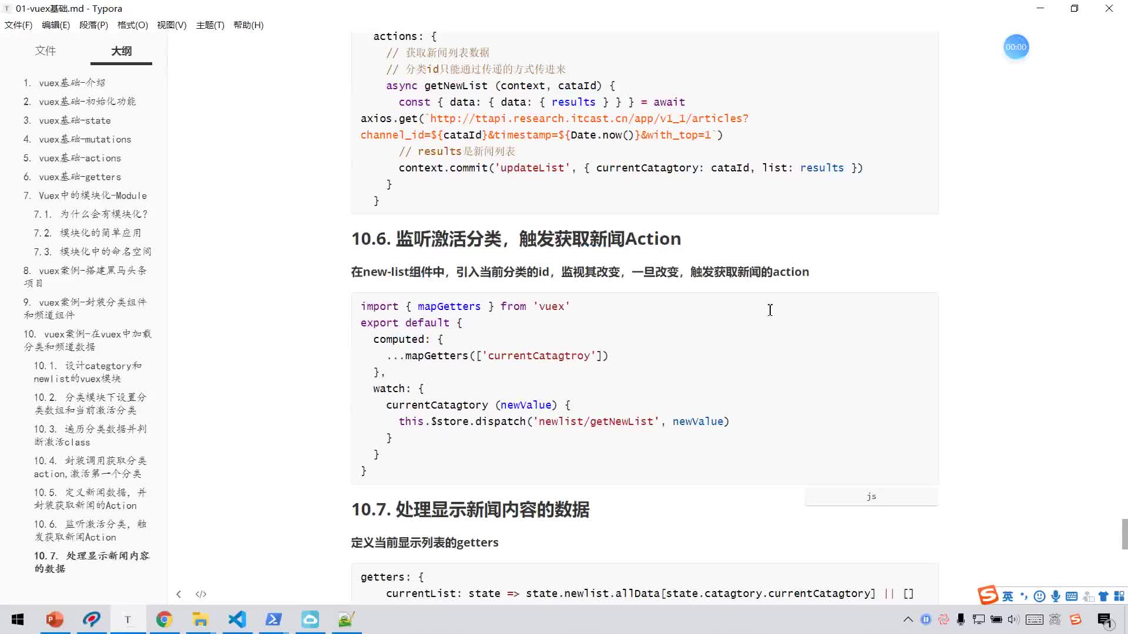This screenshot has height=634, width=1128.
Task: Click the tray microphone icon
Action: [961, 619]
